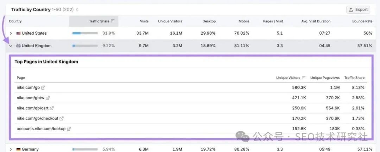Click the nike.com/gb/cart page link
This screenshot has height=152, width=380.
(x=32, y=108)
